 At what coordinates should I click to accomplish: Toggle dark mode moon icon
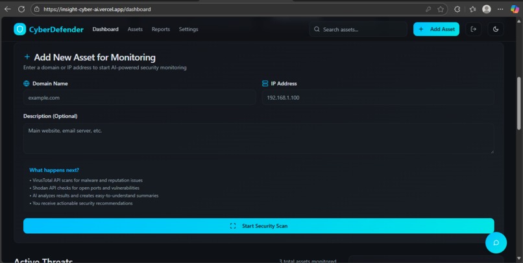[496, 29]
